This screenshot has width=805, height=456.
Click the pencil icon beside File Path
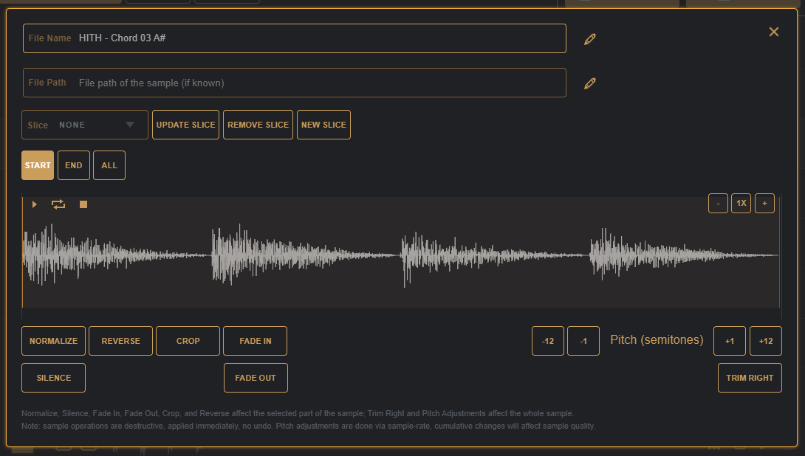589,83
